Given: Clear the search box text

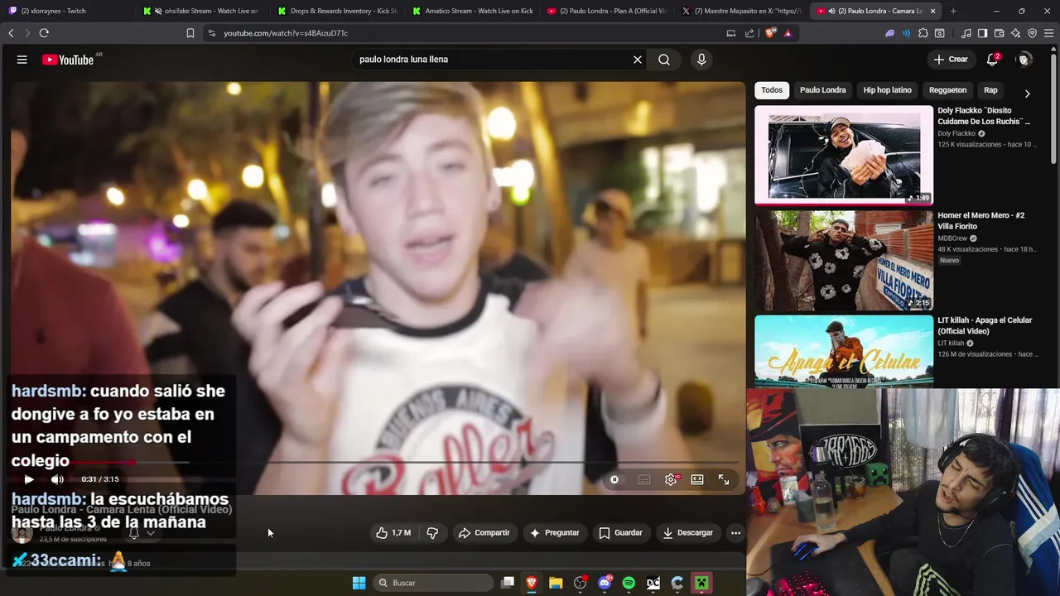Looking at the screenshot, I should (x=638, y=60).
